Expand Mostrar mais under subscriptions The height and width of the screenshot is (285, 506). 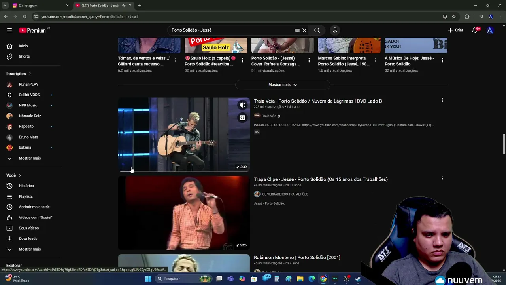(x=30, y=158)
